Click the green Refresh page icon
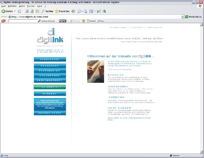Screen dimensions: 204x158 32,11
